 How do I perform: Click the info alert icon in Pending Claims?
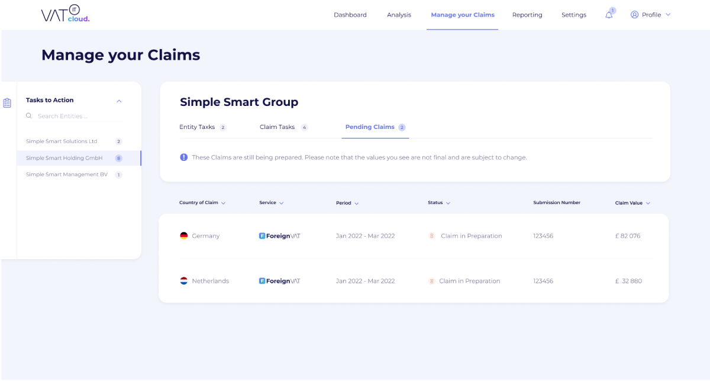click(x=184, y=157)
